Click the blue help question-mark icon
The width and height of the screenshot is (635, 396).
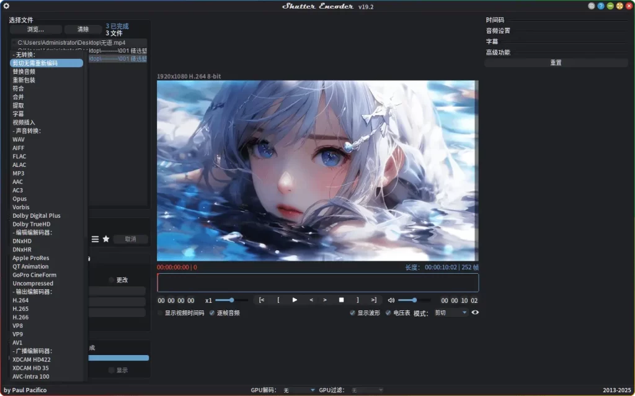click(601, 6)
